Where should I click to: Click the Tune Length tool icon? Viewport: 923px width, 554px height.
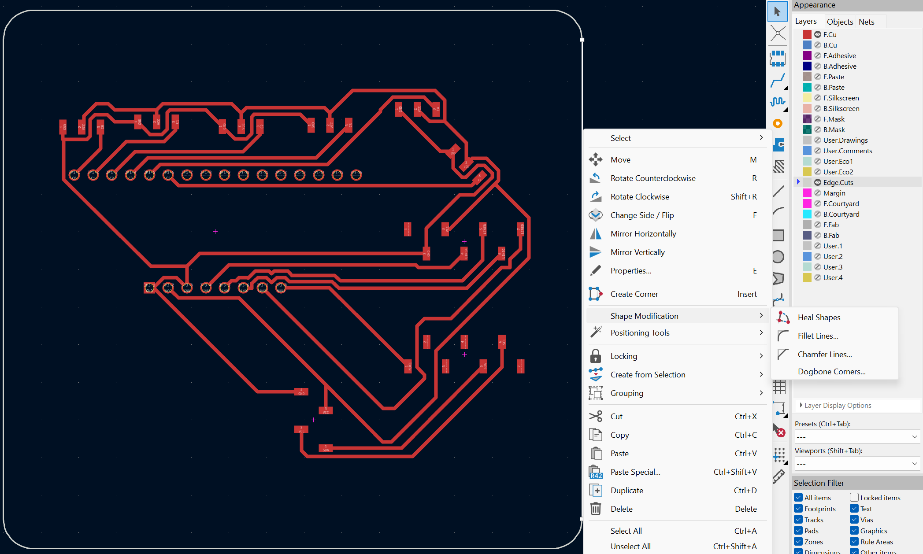[777, 102]
